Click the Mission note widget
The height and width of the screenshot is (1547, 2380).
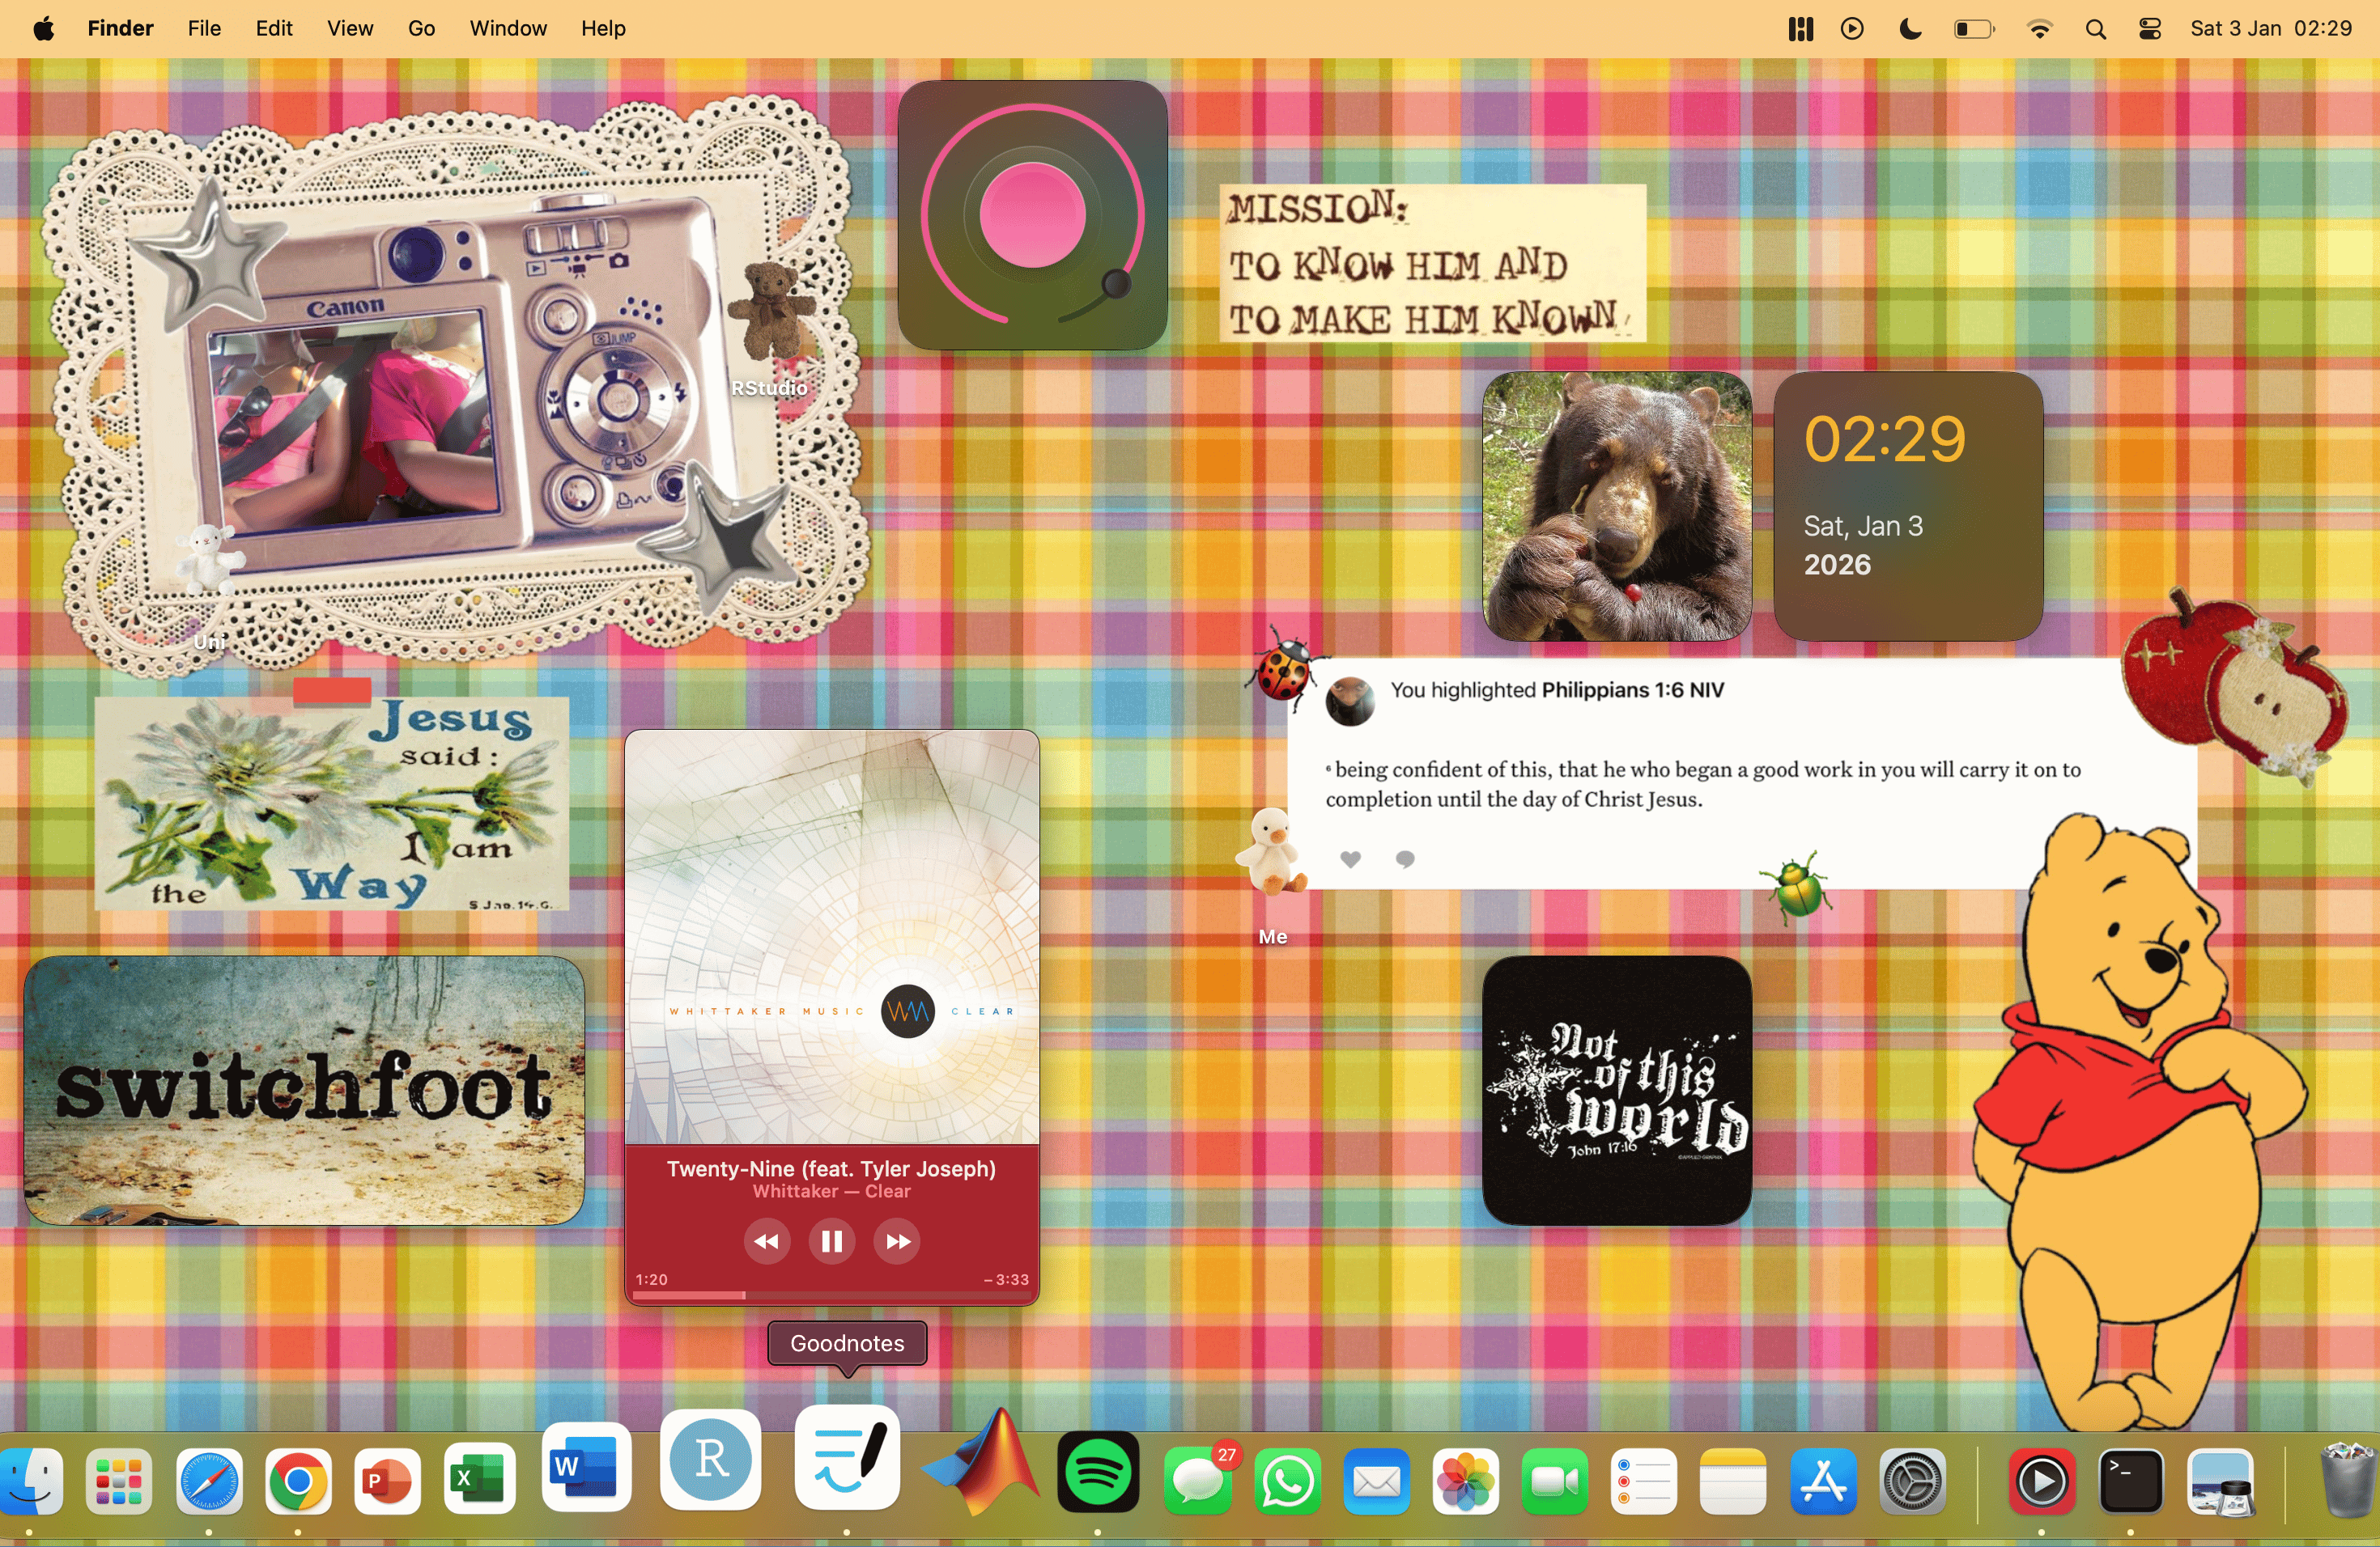(1432, 263)
